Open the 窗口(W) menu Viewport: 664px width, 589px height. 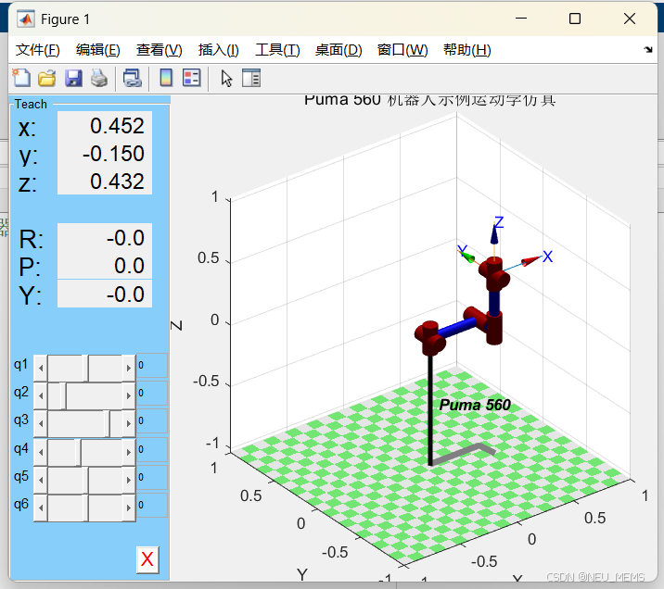402,50
